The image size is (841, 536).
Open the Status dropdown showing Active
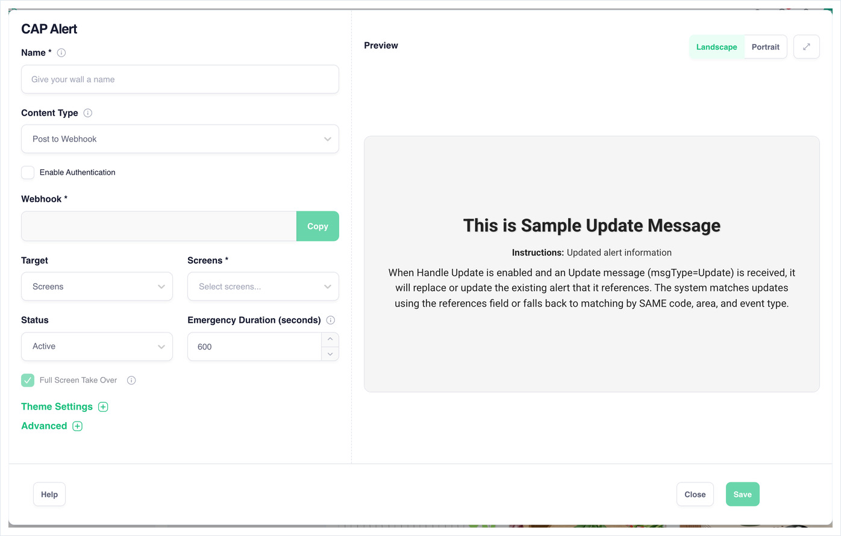click(x=97, y=346)
